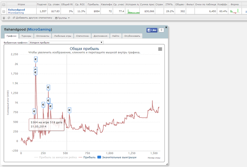Open the Турниры tab
Viewport: 247px width, 167px height.
[26, 36]
